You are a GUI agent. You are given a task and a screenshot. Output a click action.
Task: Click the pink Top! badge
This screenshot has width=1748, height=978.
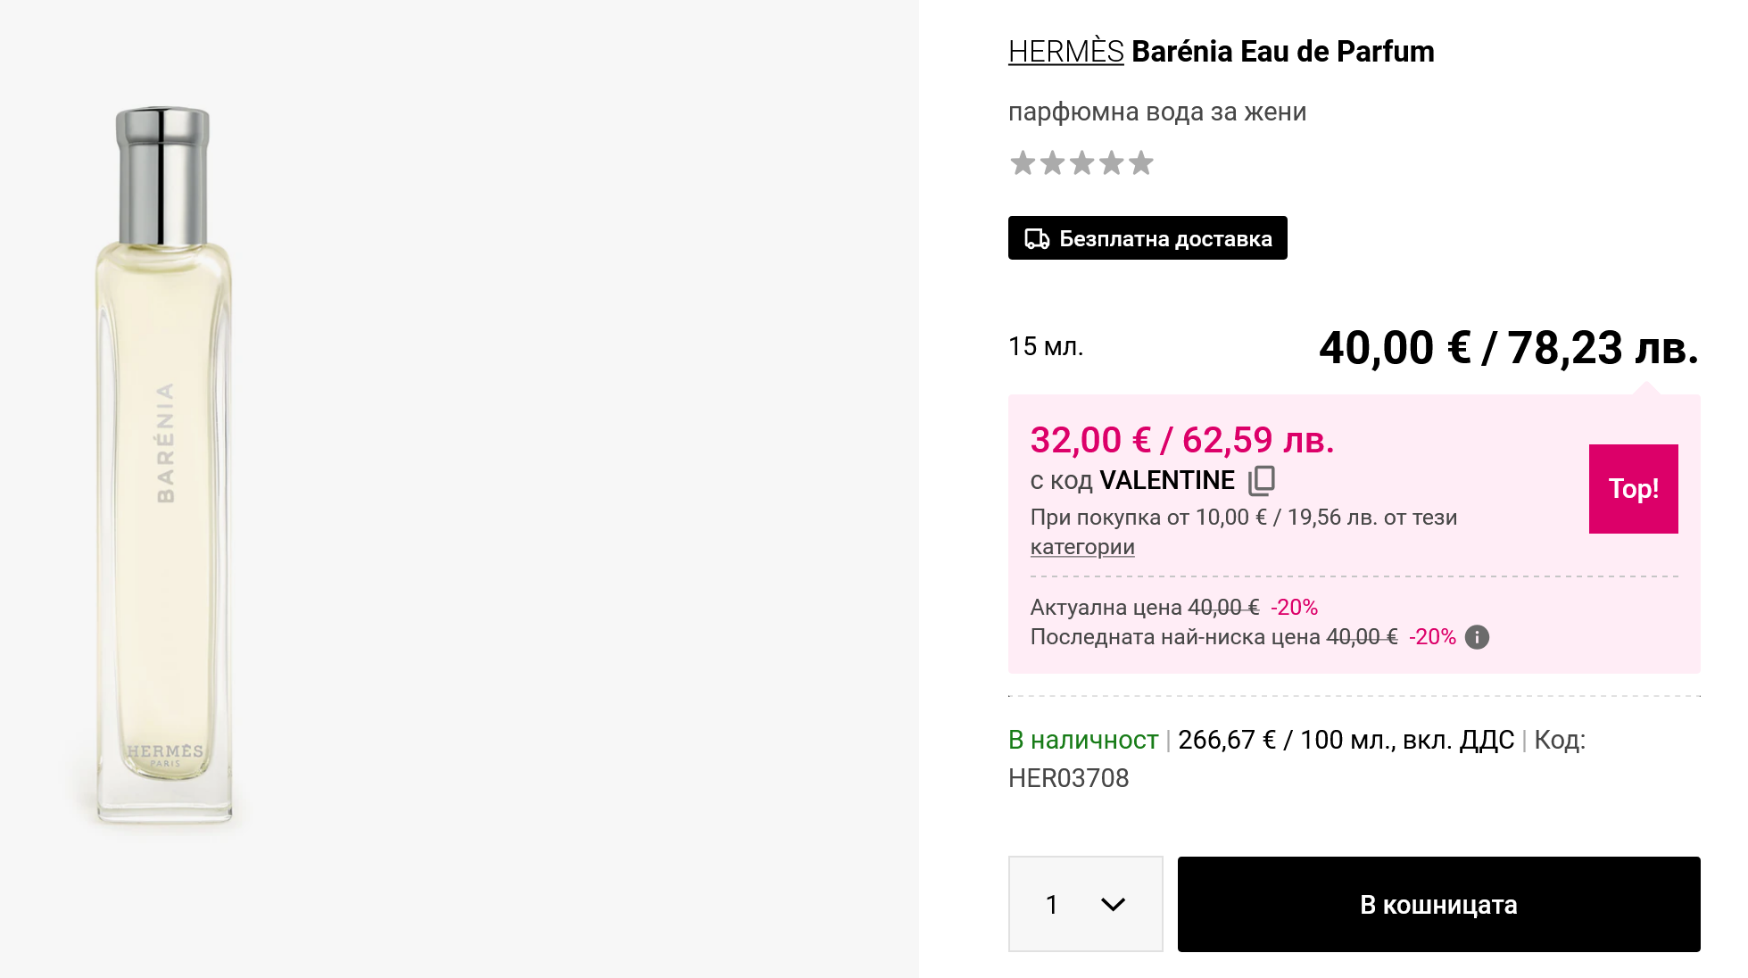click(x=1633, y=489)
